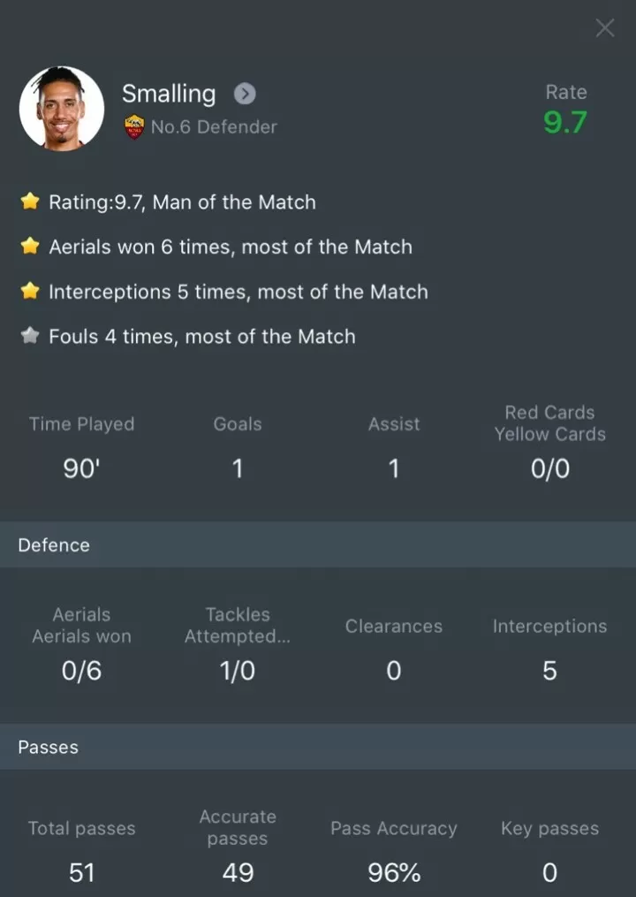
Task: Tap the Red Cards Yellow Cards stat
Action: 549,468
